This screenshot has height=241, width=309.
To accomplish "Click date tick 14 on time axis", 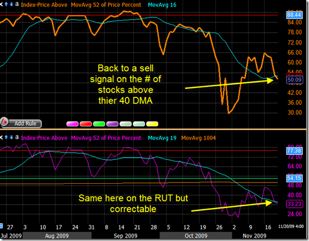I will click(x=121, y=227).
